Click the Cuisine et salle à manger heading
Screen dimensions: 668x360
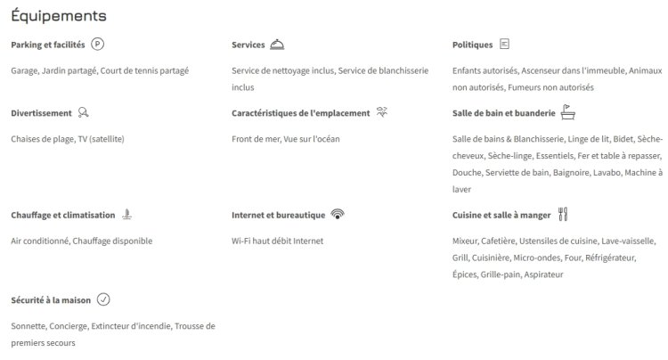tap(501, 215)
